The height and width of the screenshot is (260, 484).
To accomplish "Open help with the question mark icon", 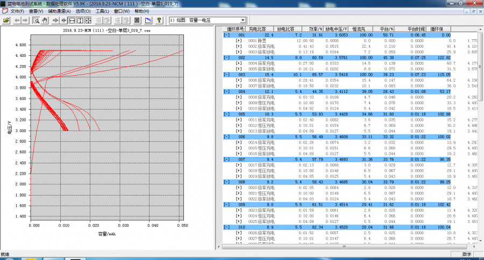I will coord(159,20).
